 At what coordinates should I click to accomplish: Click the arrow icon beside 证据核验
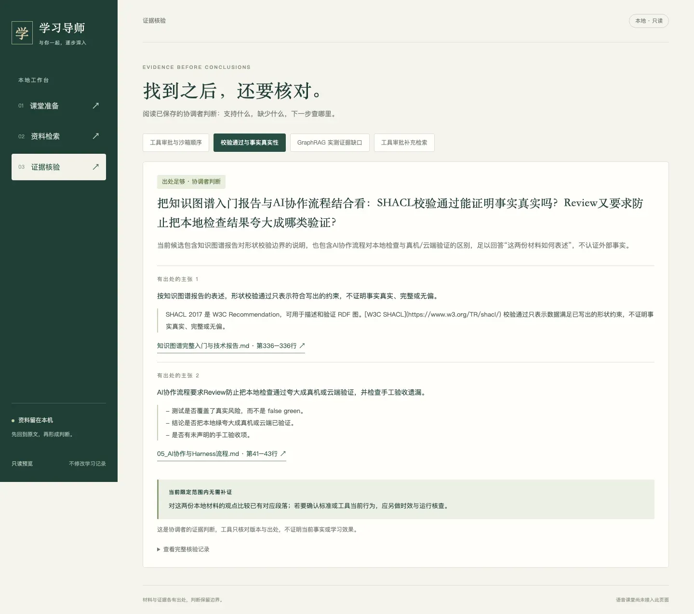(95, 167)
